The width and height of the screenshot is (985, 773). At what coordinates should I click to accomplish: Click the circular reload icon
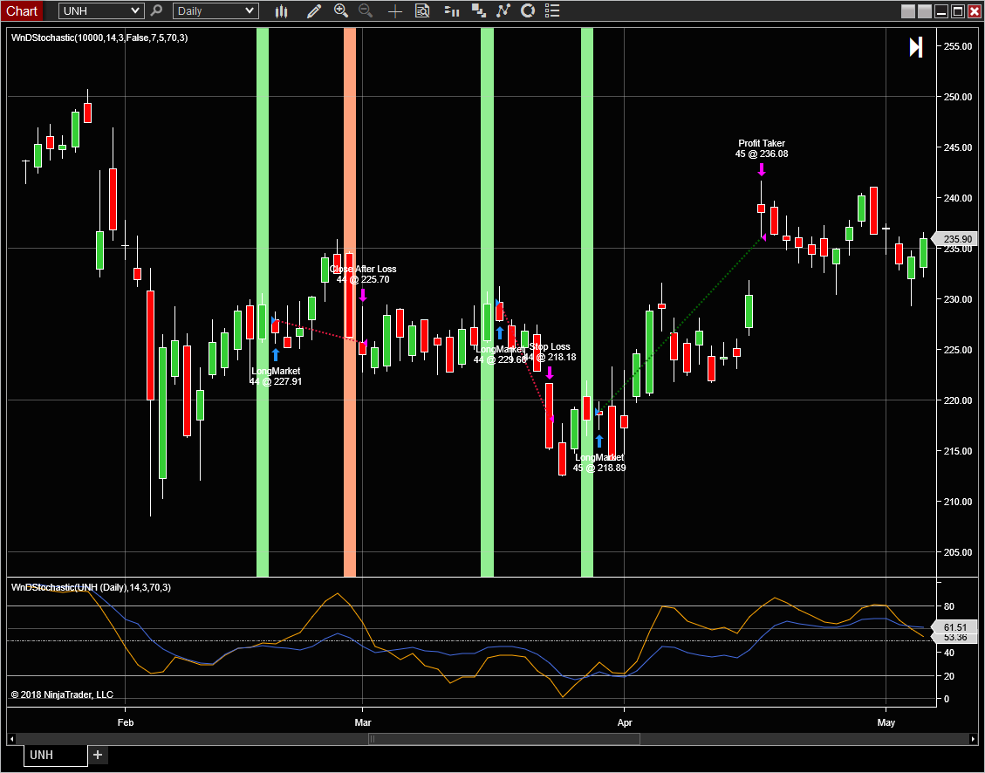point(528,10)
